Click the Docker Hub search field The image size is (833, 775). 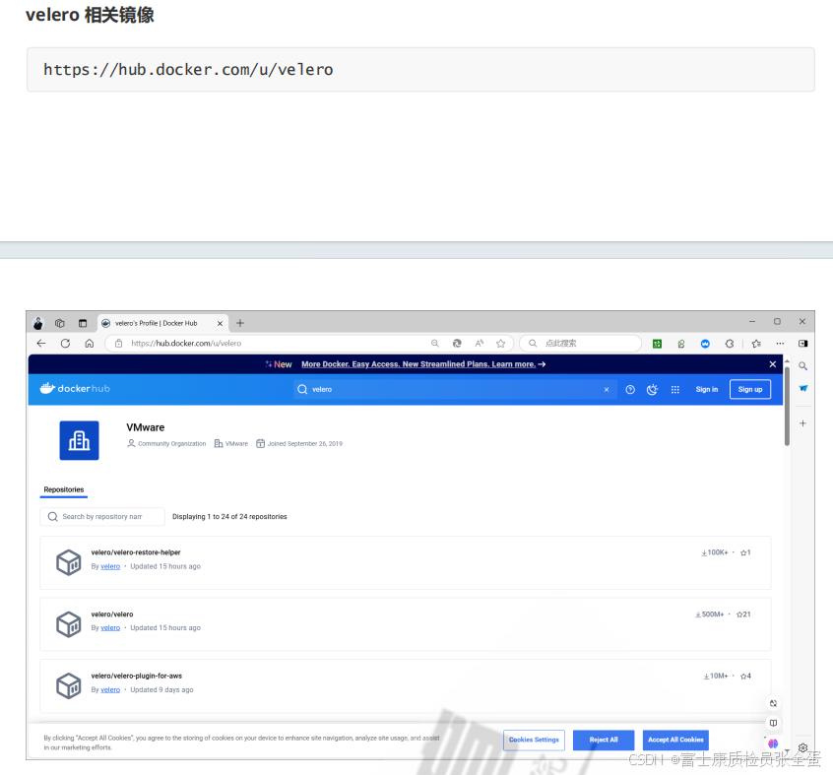455,389
